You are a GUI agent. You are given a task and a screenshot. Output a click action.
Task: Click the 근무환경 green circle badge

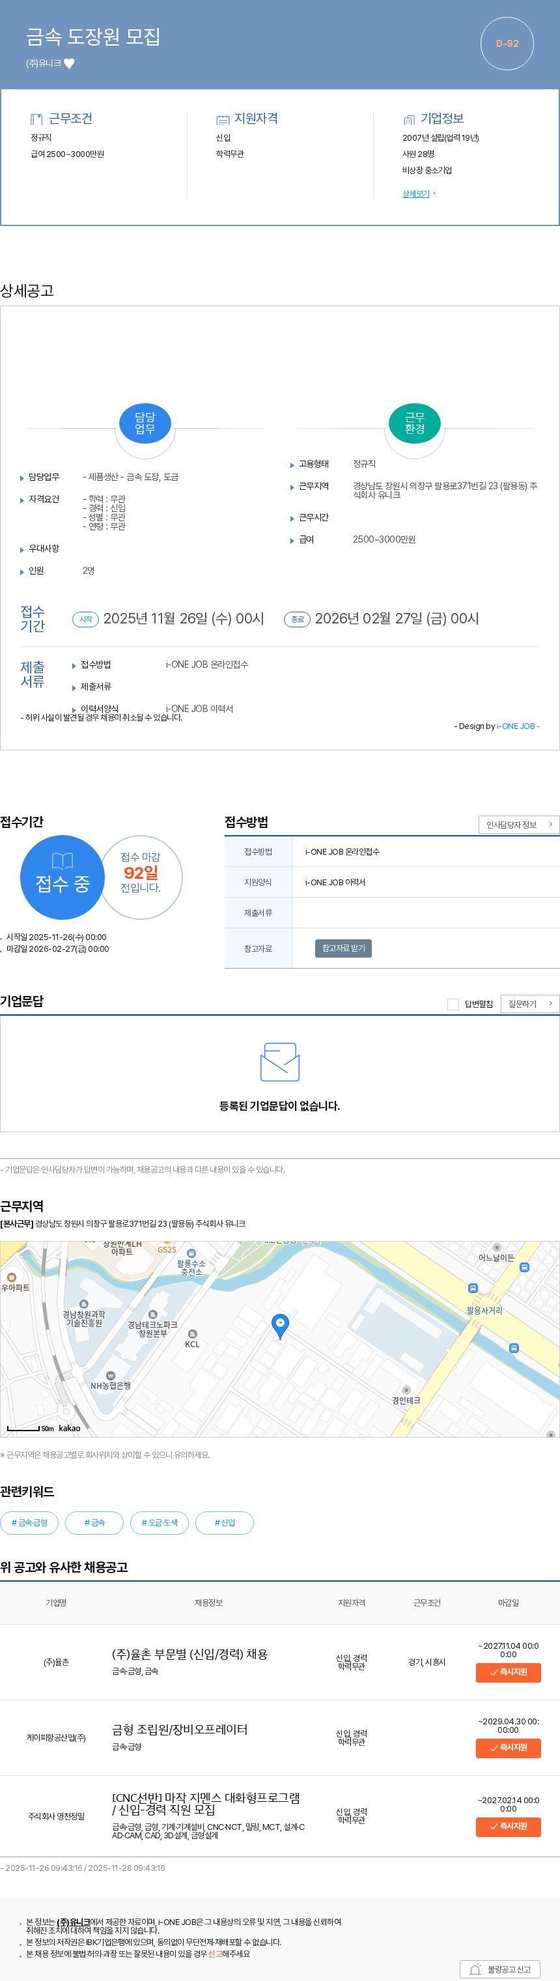pyautogui.click(x=415, y=423)
